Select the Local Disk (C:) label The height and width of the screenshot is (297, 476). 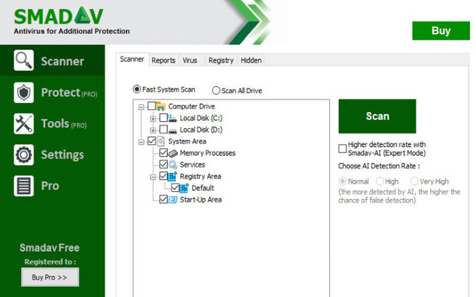201,118
